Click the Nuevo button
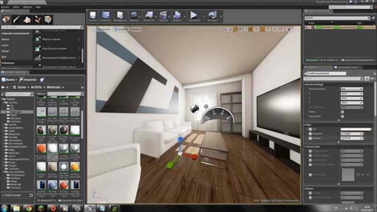377x212 pixels. click(x=9, y=80)
